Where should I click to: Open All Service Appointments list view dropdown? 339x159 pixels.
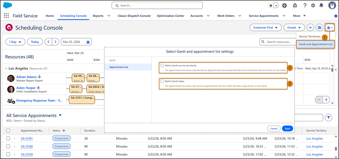tap(60, 115)
